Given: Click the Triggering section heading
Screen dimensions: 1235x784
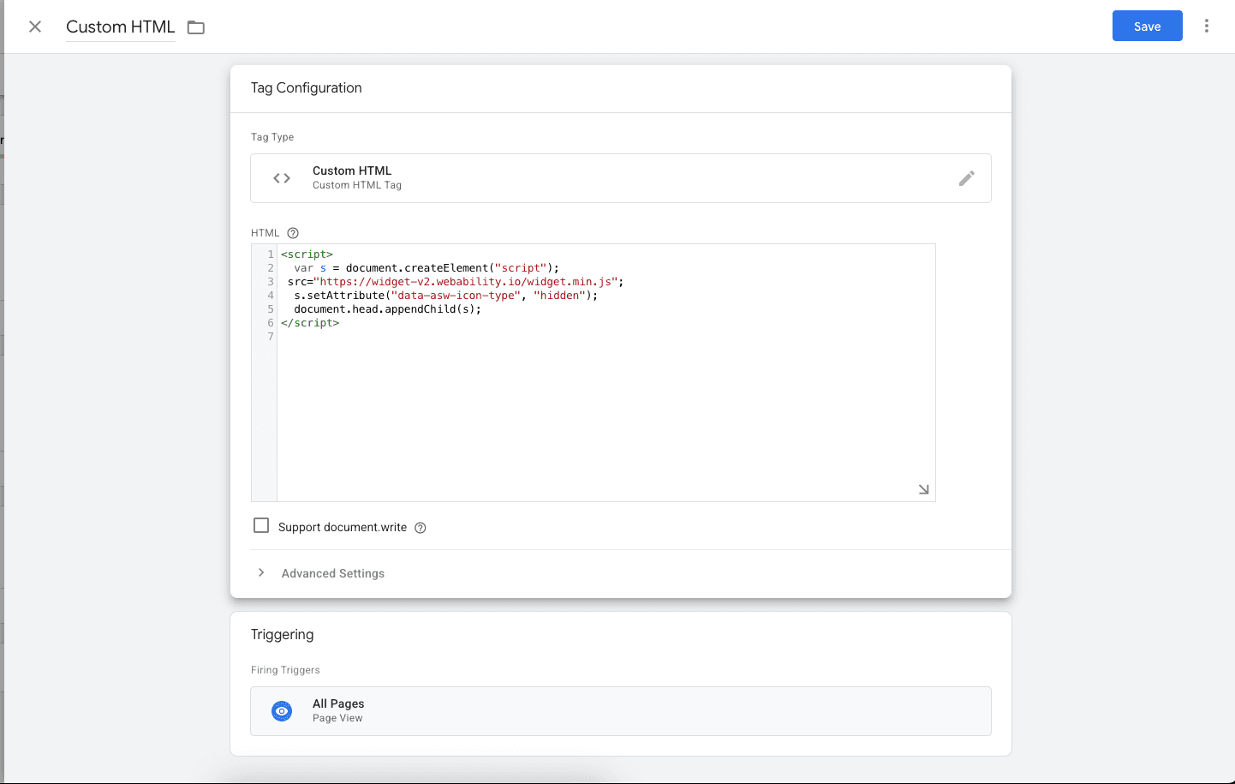Looking at the screenshot, I should point(283,634).
